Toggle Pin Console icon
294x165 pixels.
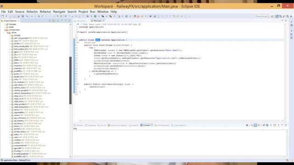(263, 125)
